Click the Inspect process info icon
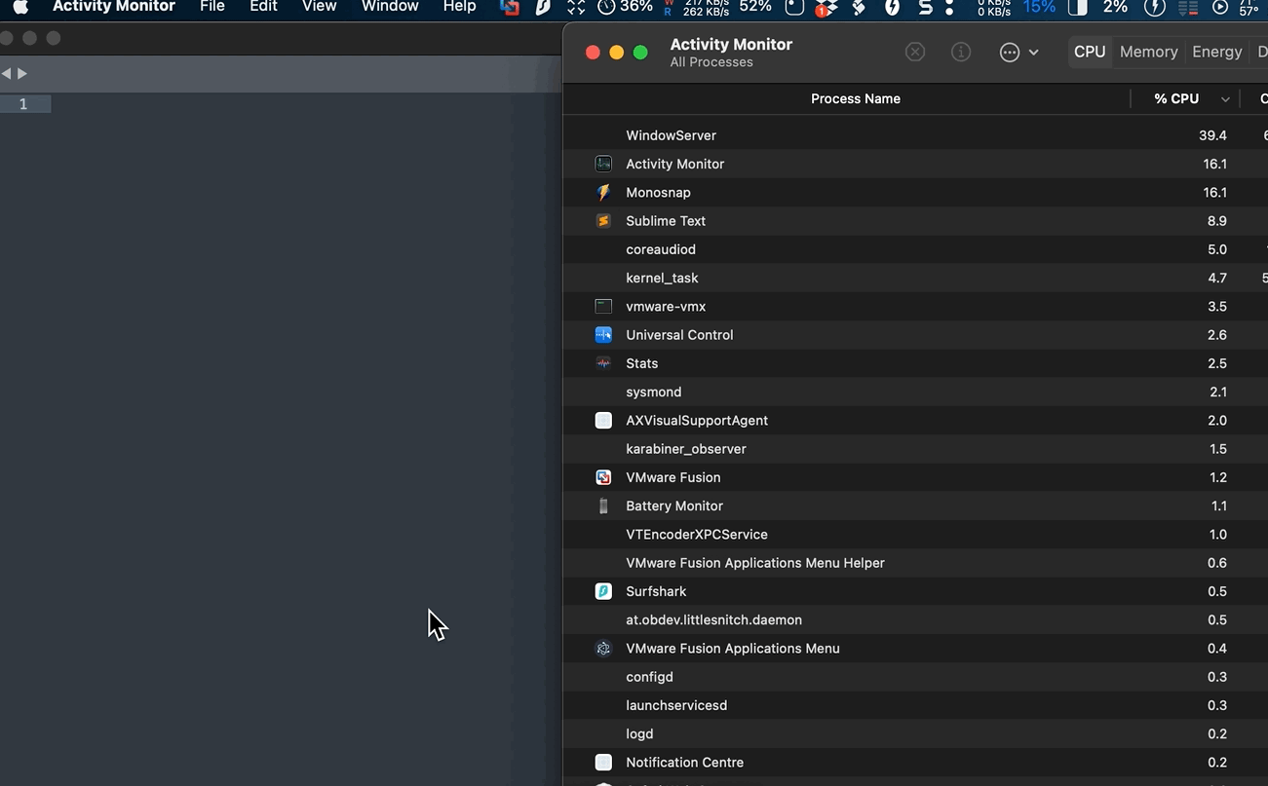The height and width of the screenshot is (786, 1268). click(961, 53)
